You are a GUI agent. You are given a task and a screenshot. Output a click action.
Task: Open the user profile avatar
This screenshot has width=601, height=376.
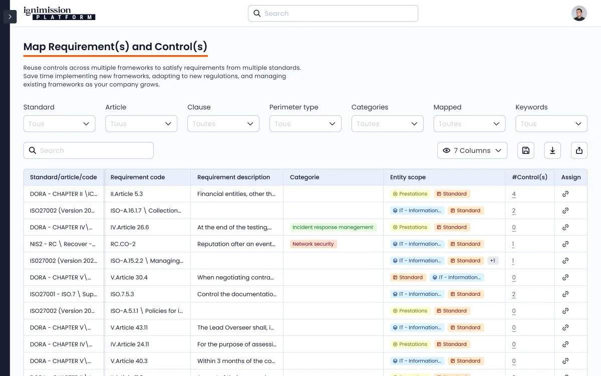click(579, 14)
